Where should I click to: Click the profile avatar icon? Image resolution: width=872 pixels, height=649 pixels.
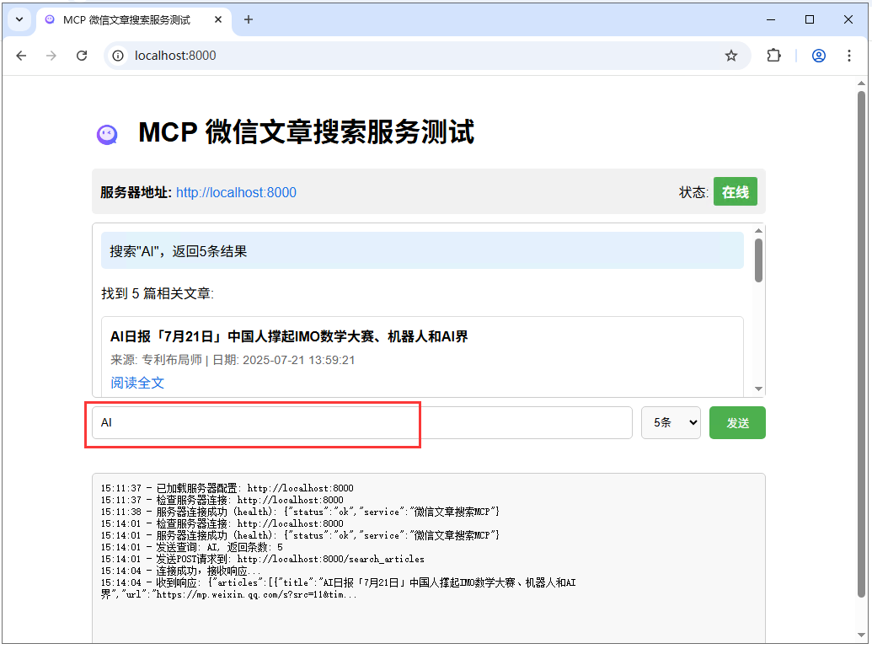819,56
